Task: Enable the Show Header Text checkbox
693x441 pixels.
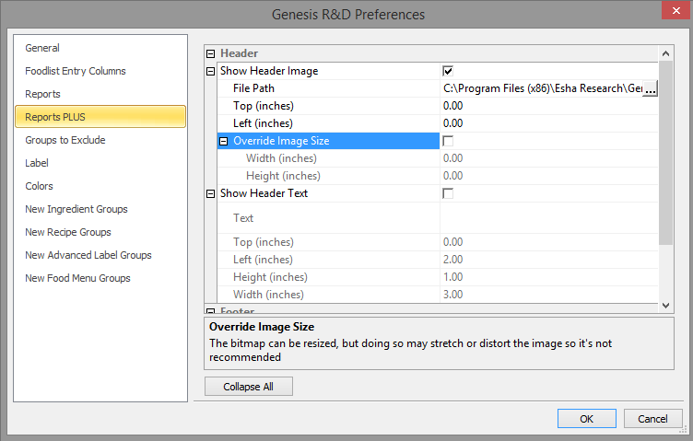Action: [448, 193]
